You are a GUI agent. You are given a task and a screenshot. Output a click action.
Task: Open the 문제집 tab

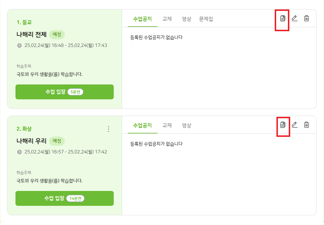tap(206, 19)
